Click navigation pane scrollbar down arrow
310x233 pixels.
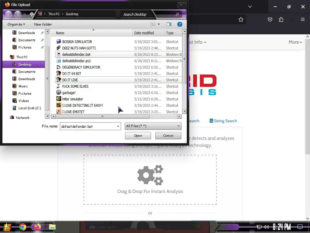[x=47, y=116]
